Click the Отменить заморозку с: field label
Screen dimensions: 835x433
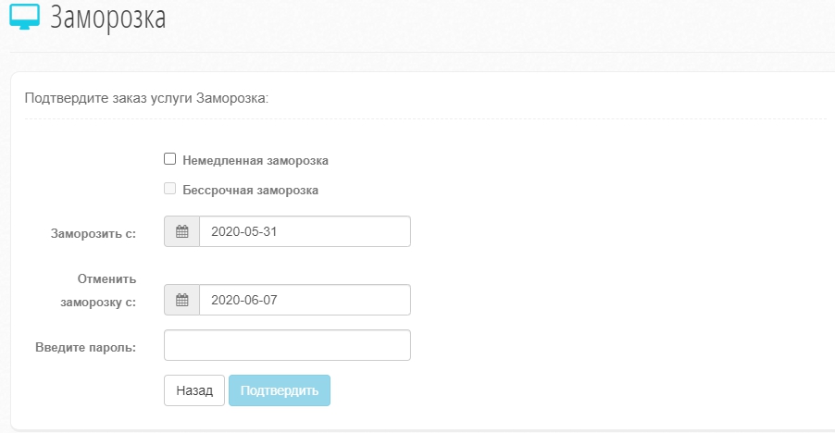(x=98, y=291)
